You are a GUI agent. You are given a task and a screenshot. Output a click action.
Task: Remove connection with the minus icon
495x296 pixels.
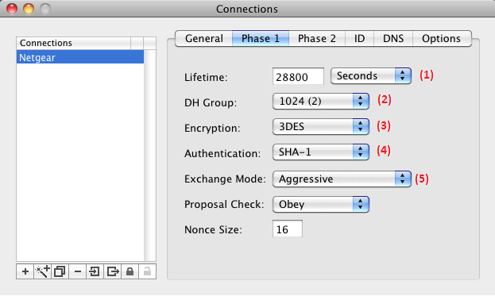77,271
